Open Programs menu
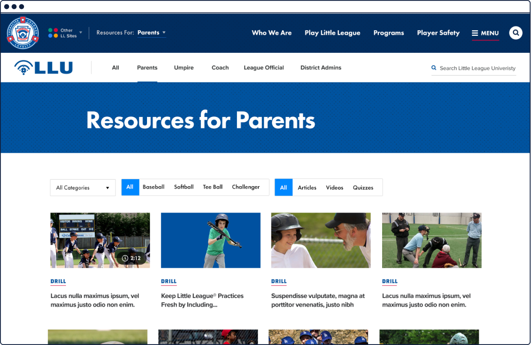531x345 pixels. point(388,33)
